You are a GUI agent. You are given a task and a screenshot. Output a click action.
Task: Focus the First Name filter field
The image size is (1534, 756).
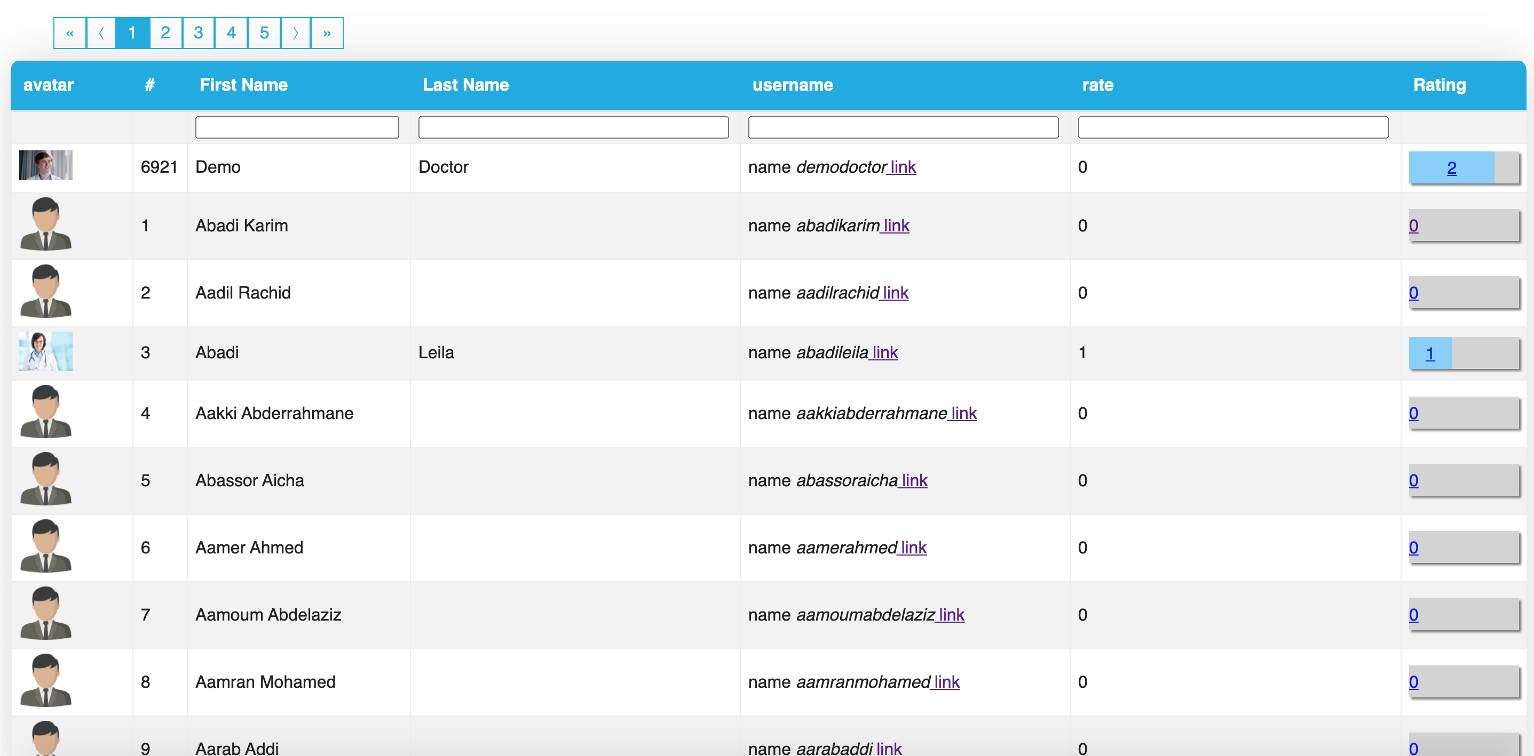point(297,127)
